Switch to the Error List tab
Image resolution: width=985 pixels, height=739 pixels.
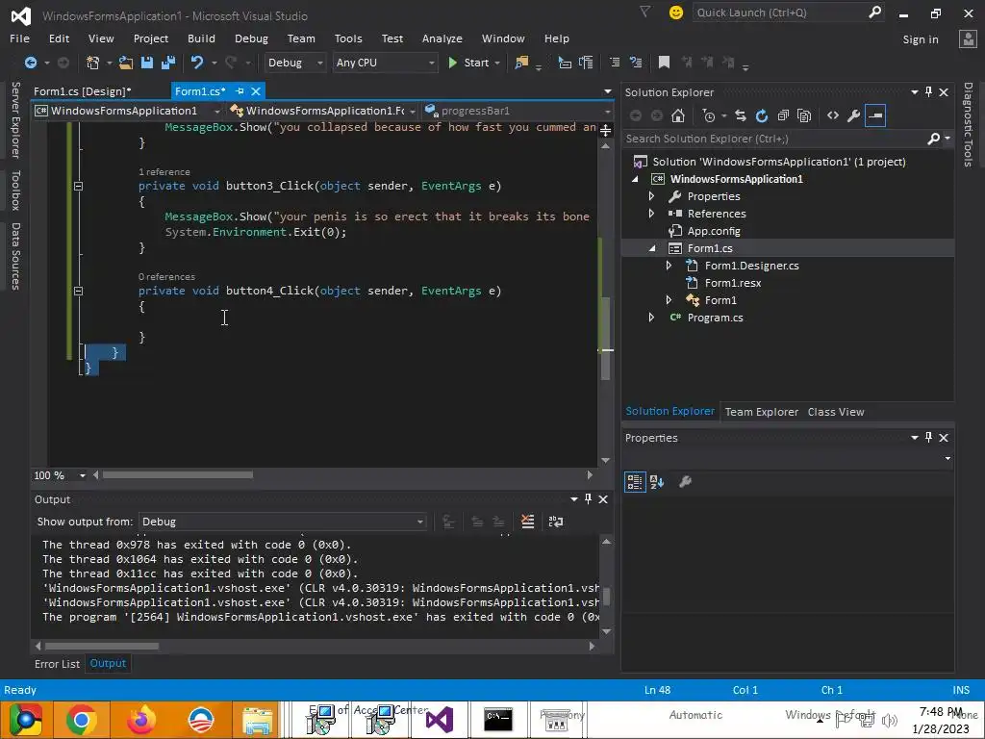(57, 664)
